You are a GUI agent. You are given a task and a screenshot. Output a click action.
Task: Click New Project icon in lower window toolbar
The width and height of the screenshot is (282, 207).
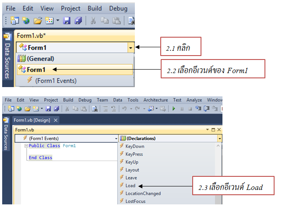(11, 109)
